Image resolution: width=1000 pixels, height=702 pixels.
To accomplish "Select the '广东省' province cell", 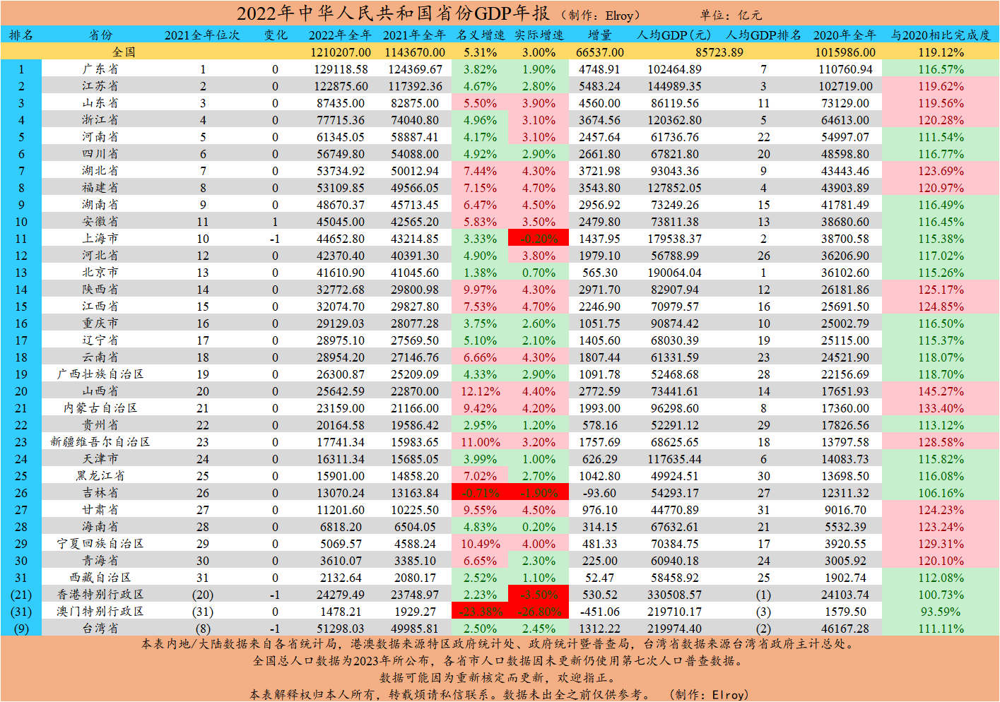I will tap(100, 69).
